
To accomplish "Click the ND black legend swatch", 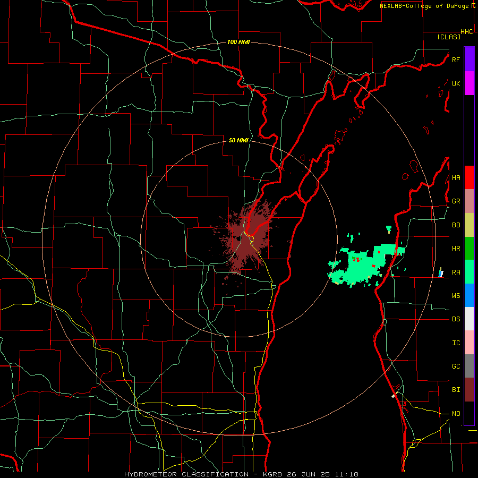I will pos(469,413).
